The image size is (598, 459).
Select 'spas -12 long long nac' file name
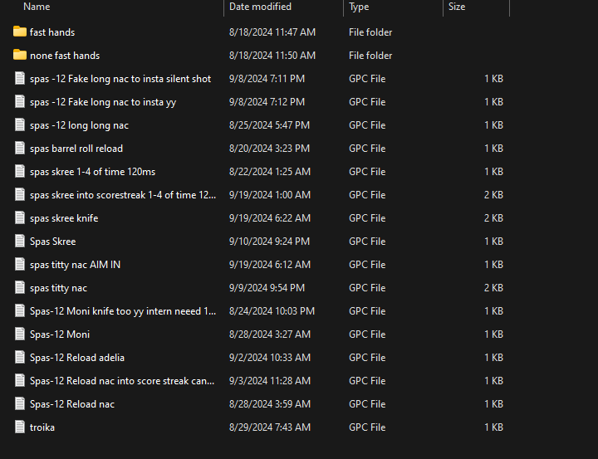(79, 125)
